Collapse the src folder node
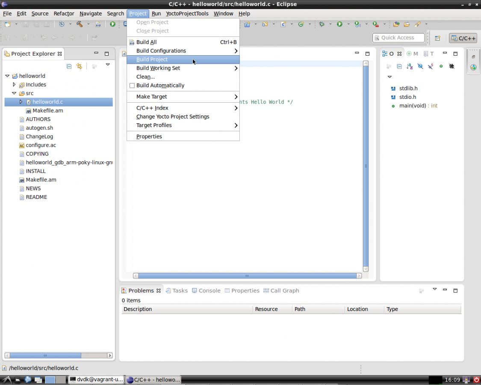This screenshot has width=481, height=385. coord(14,93)
